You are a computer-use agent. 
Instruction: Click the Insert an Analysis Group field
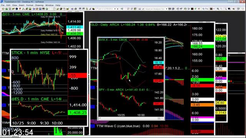pyautogui.click(x=155, y=9)
